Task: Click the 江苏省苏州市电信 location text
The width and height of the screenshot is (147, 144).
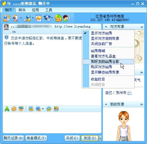Action: pyautogui.click(x=110, y=16)
